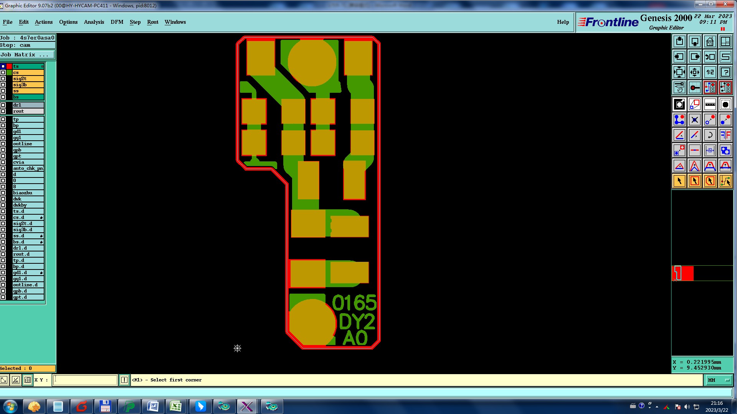Toggle display checkbox for outline layer
The height and width of the screenshot is (414, 737).
3,144
